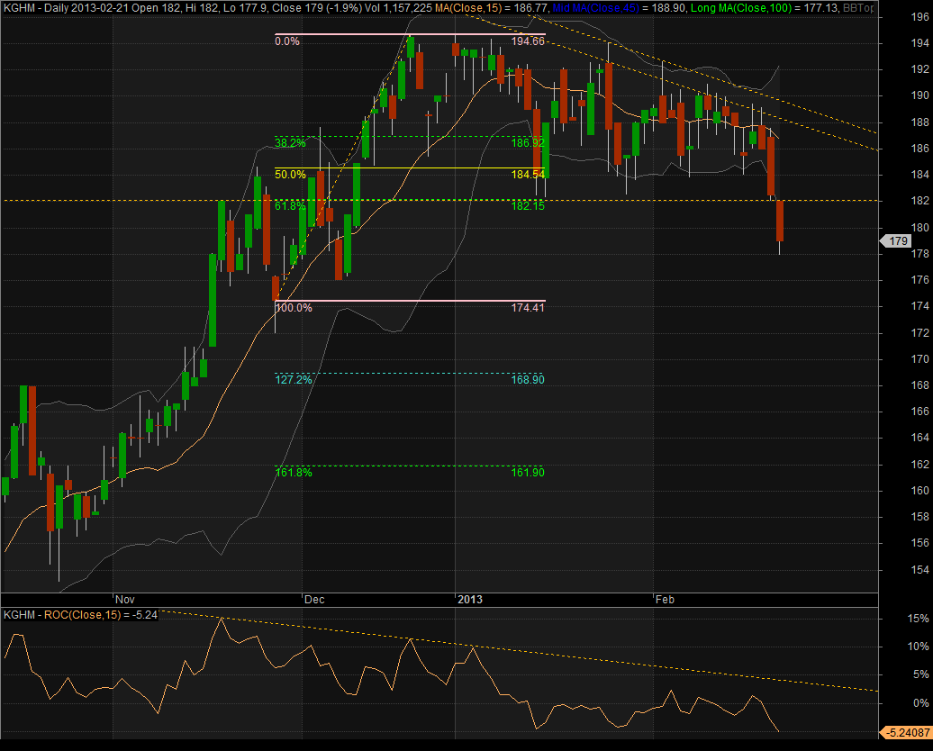Click the BBTop legend text
The height and width of the screenshot is (751, 933).
pos(858,8)
